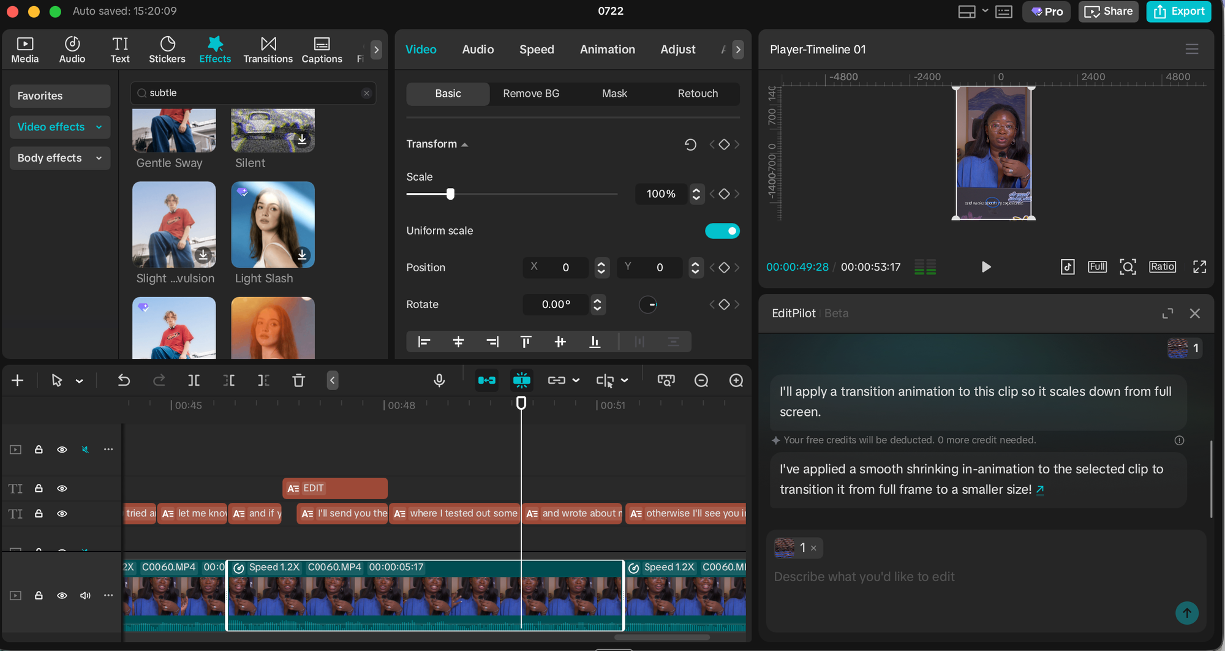Open the Captions panel
This screenshot has height=651, width=1225.
pos(322,50)
